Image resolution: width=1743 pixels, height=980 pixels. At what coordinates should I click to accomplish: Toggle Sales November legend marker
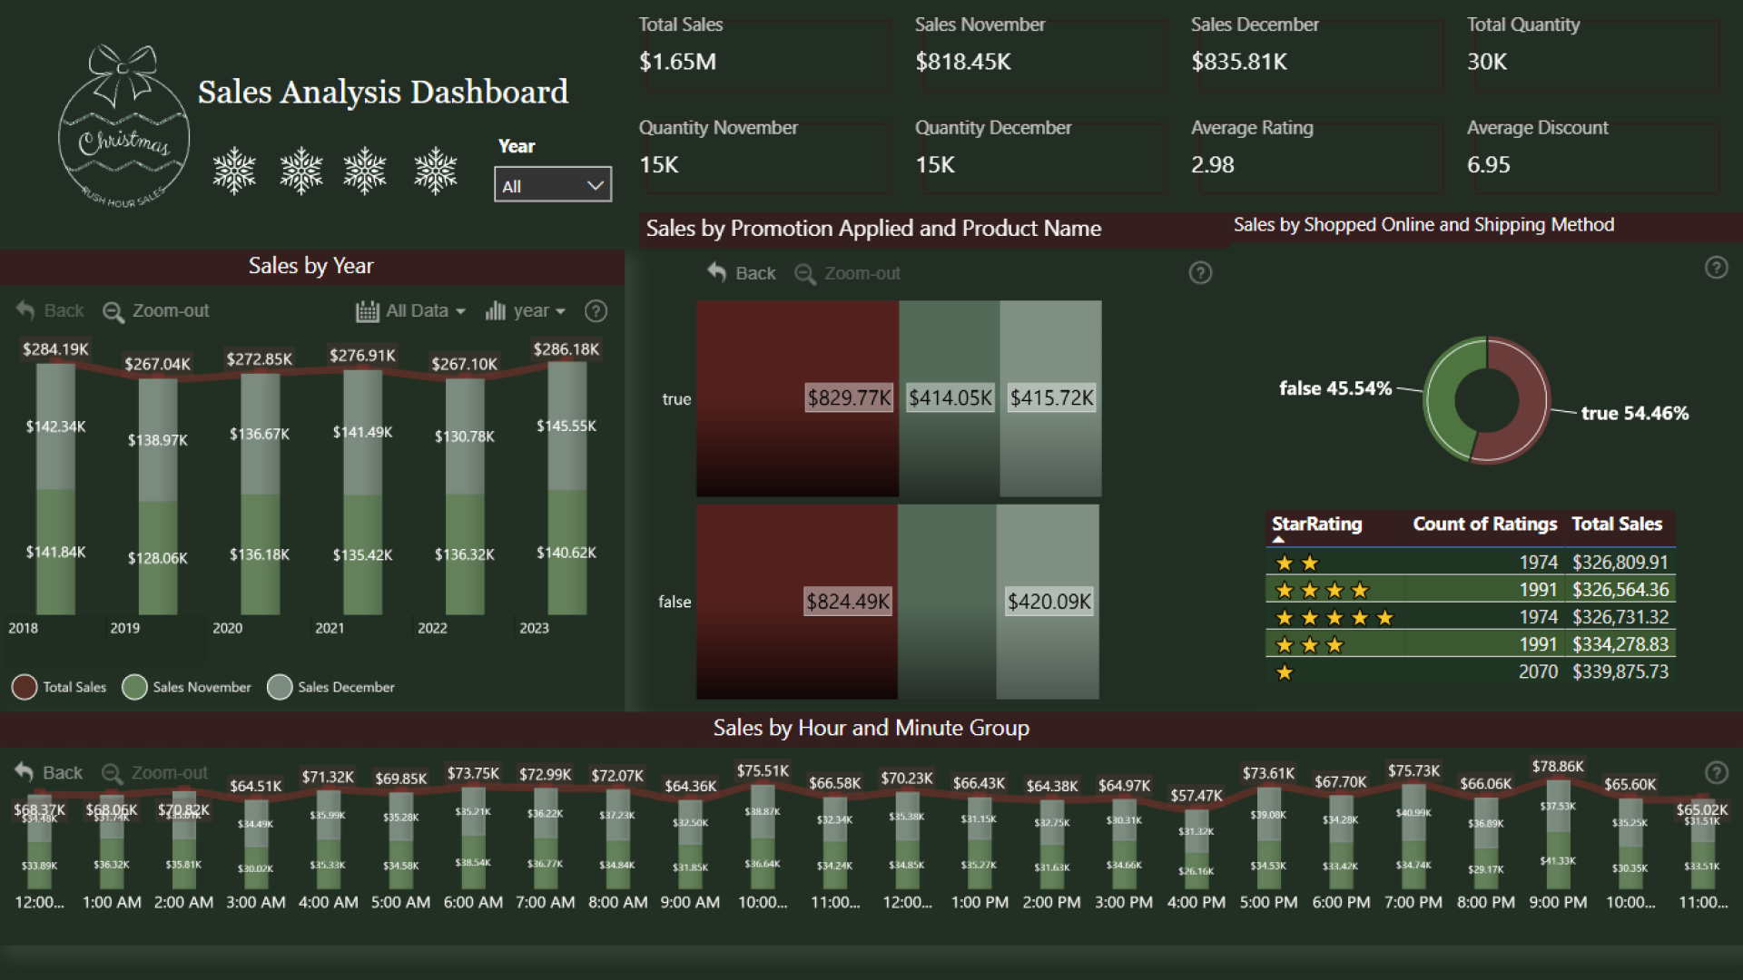click(x=134, y=687)
